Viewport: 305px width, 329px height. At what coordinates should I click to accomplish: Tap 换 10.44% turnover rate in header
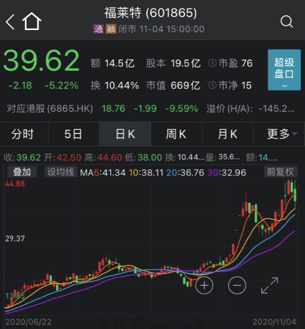pyautogui.click(x=115, y=85)
